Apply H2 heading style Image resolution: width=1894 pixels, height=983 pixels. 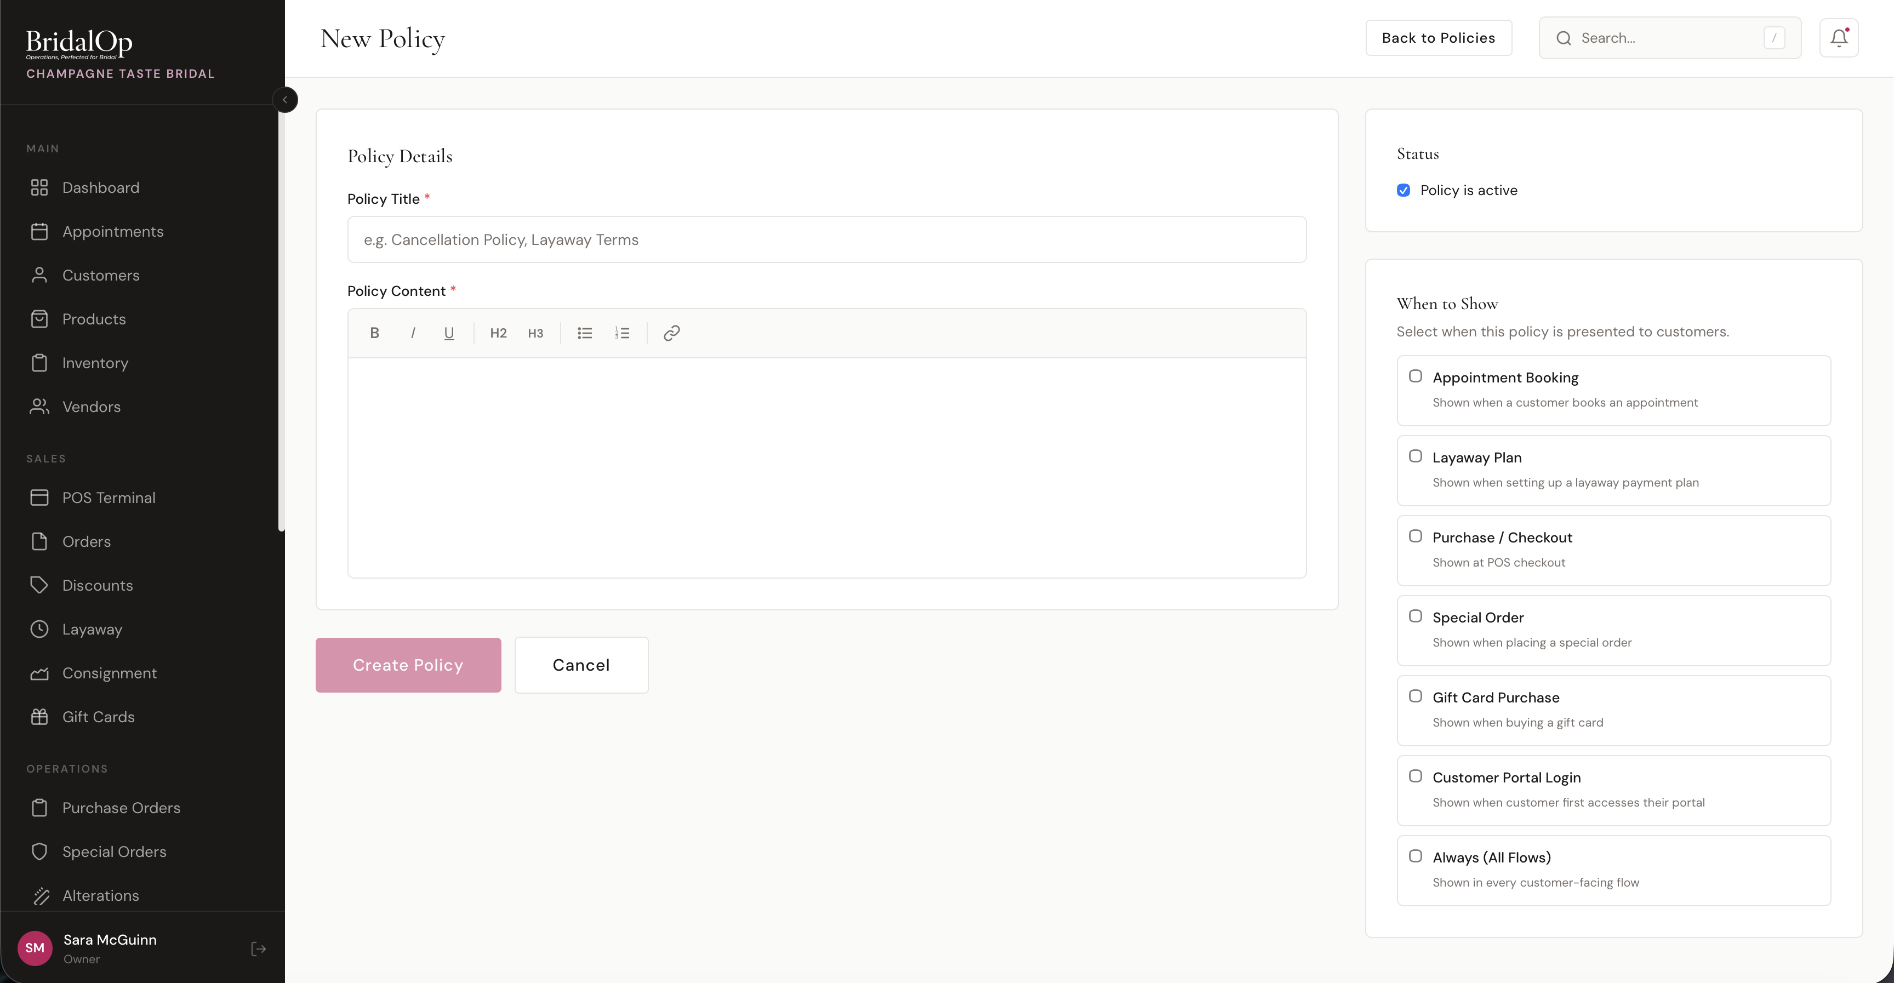(498, 333)
